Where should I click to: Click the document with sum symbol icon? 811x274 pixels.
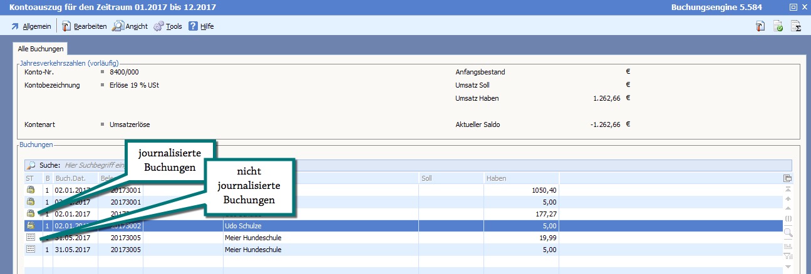(x=797, y=26)
